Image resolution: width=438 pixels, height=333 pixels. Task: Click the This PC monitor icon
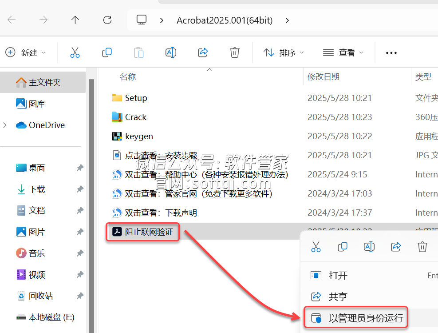coord(142,20)
